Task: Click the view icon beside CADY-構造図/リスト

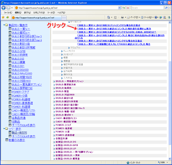Action: pos(10,110)
